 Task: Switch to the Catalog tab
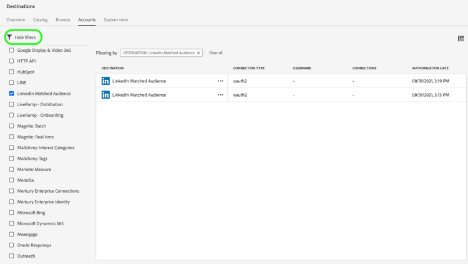pos(41,20)
